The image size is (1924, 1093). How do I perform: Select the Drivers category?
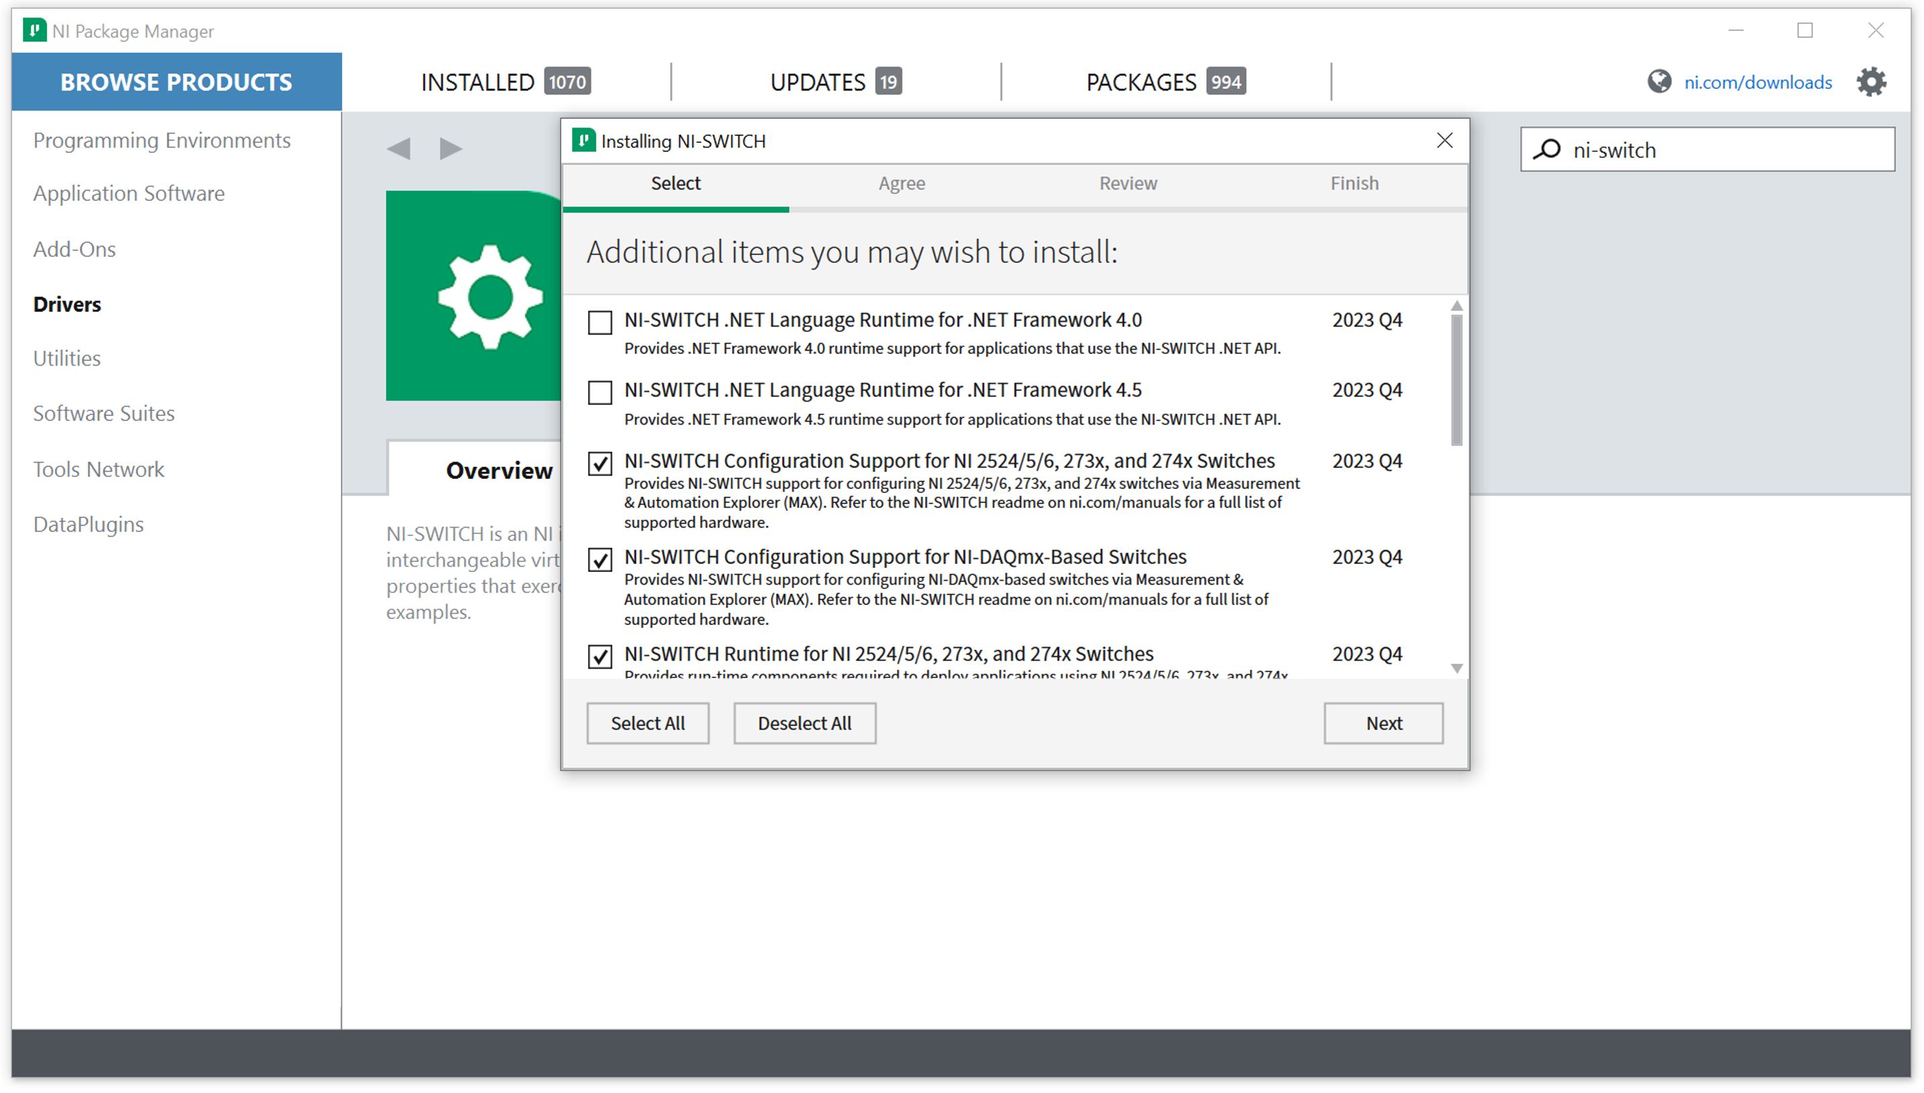click(67, 304)
